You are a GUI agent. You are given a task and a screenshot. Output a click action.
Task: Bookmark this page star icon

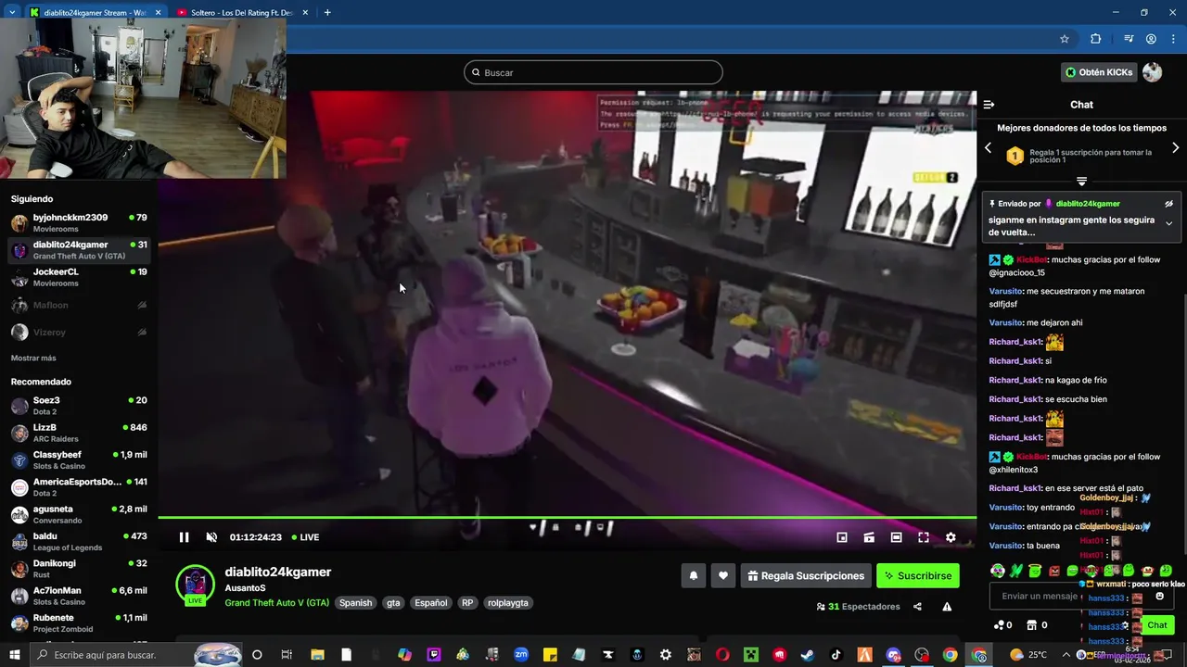tap(1065, 39)
